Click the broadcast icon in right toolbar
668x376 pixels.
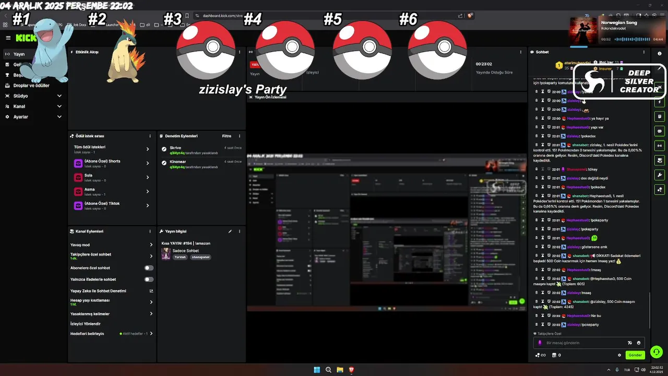pyautogui.click(x=660, y=145)
